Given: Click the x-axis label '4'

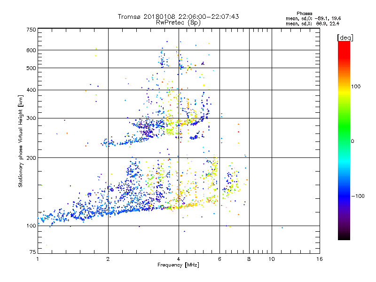Looking at the screenshot, I should coord(179,259).
